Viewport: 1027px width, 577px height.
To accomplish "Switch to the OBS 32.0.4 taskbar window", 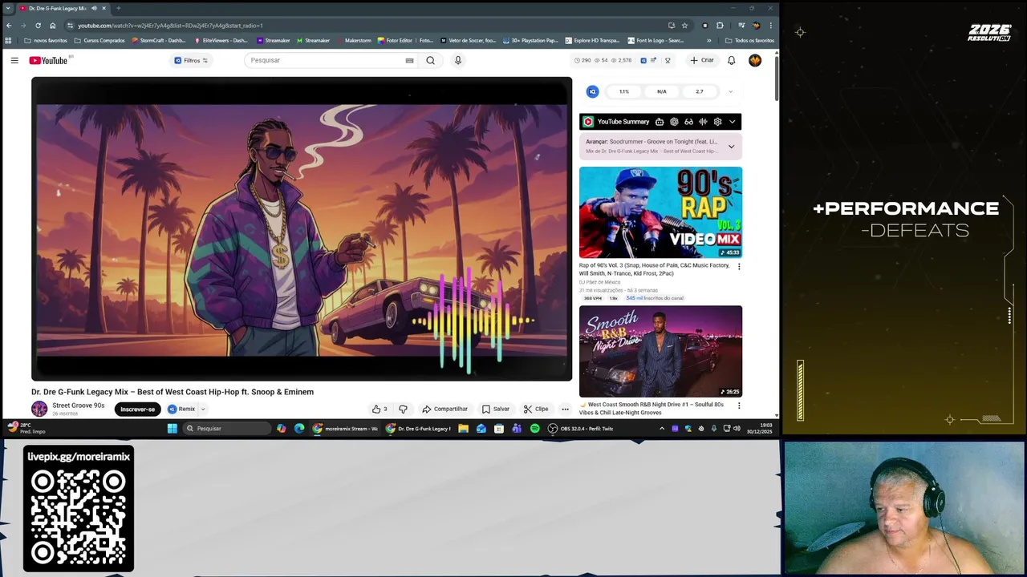I will [x=581, y=429].
